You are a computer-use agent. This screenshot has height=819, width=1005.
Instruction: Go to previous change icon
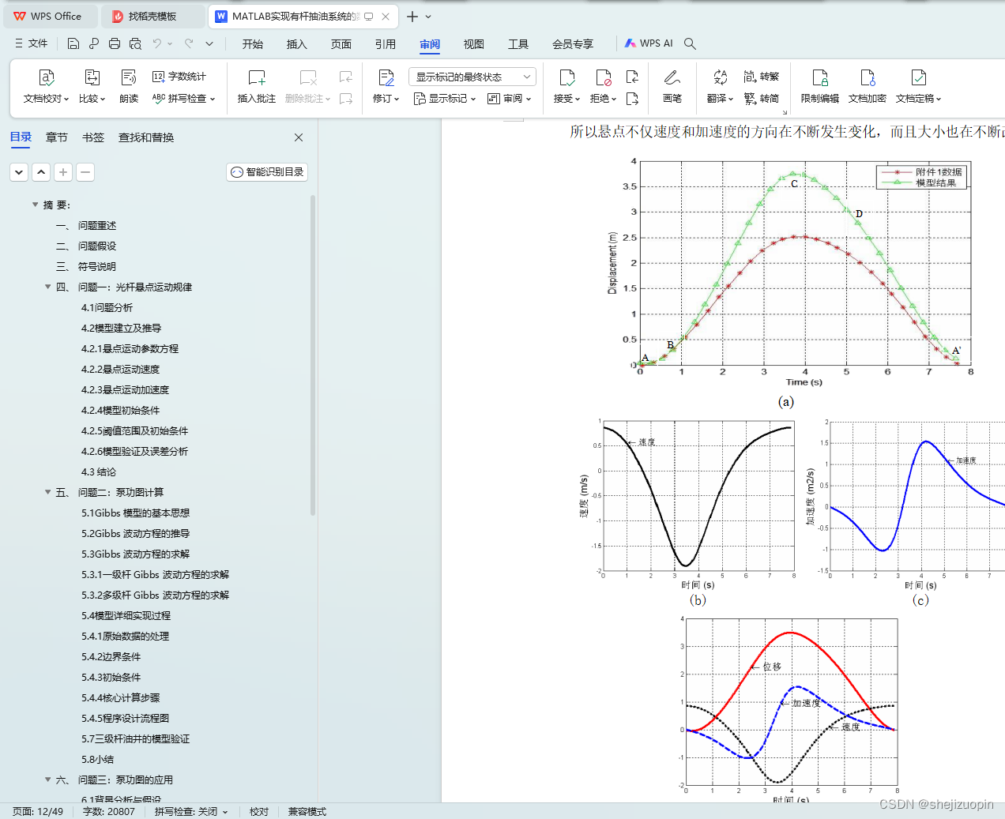tap(632, 77)
